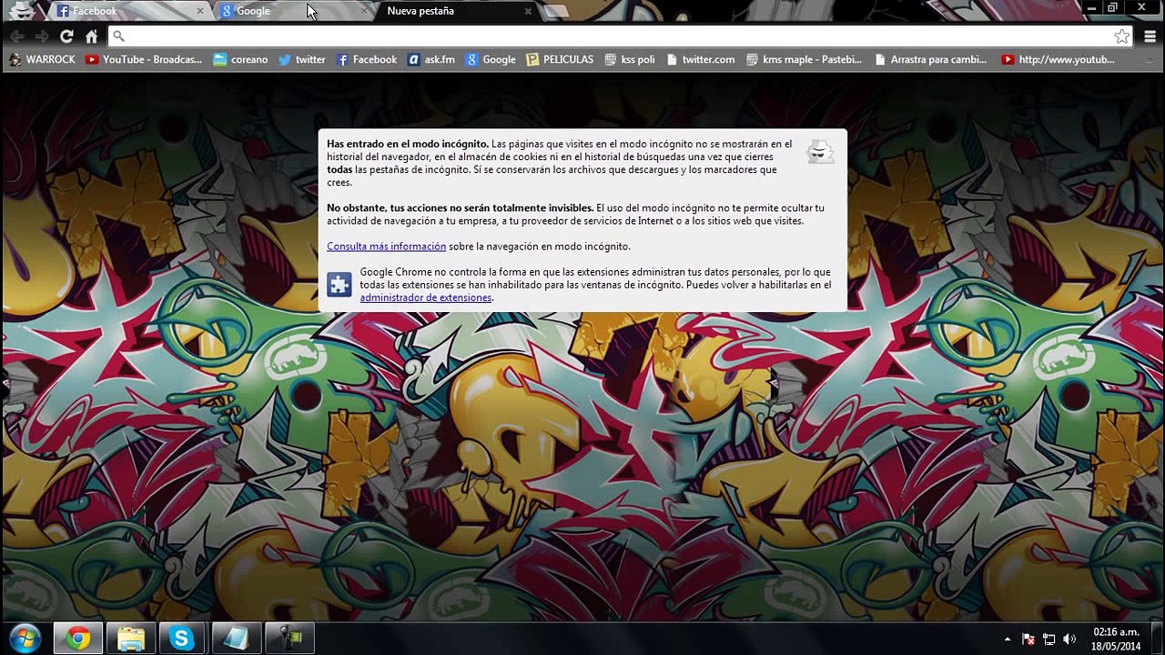
Task: Show hidden system tray icons
Action: tap(1007, 640)
